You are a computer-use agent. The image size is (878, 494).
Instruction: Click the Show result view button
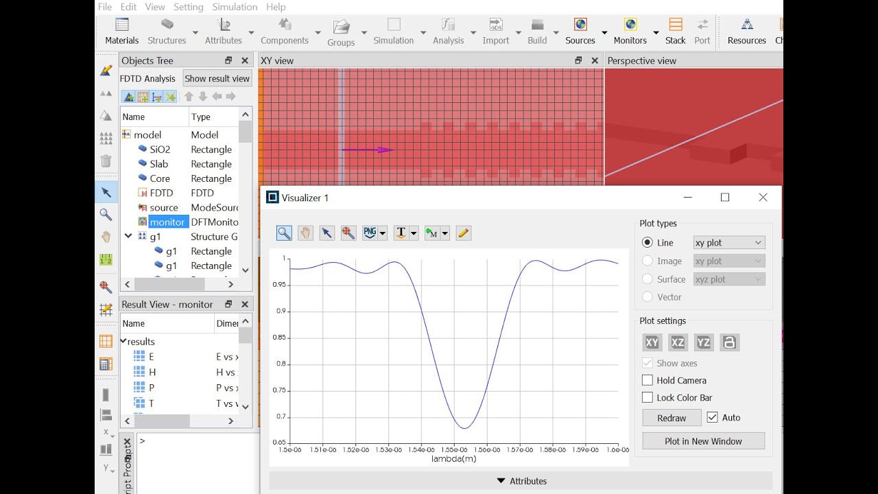217,78
